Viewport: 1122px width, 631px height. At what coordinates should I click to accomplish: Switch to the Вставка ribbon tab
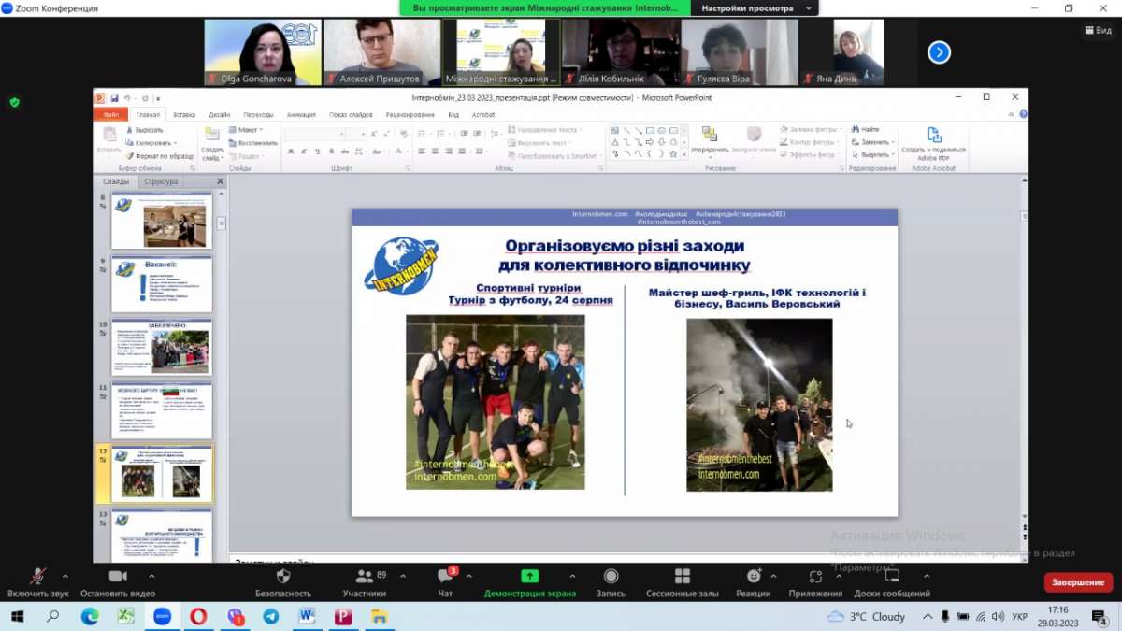[x=184, y=114]
